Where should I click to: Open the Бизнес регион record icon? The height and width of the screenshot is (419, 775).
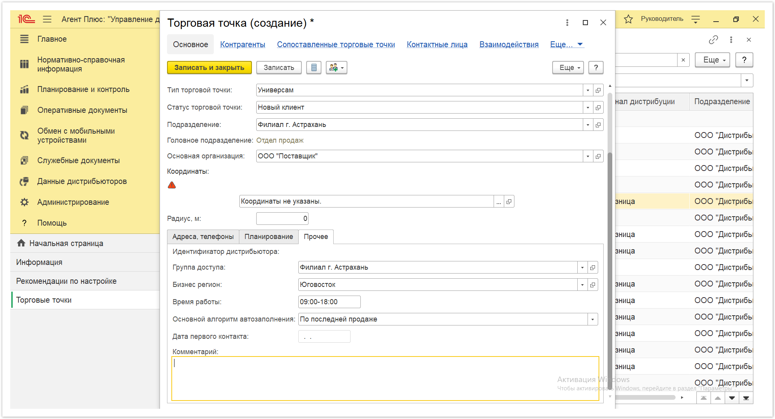coord(593,285)
